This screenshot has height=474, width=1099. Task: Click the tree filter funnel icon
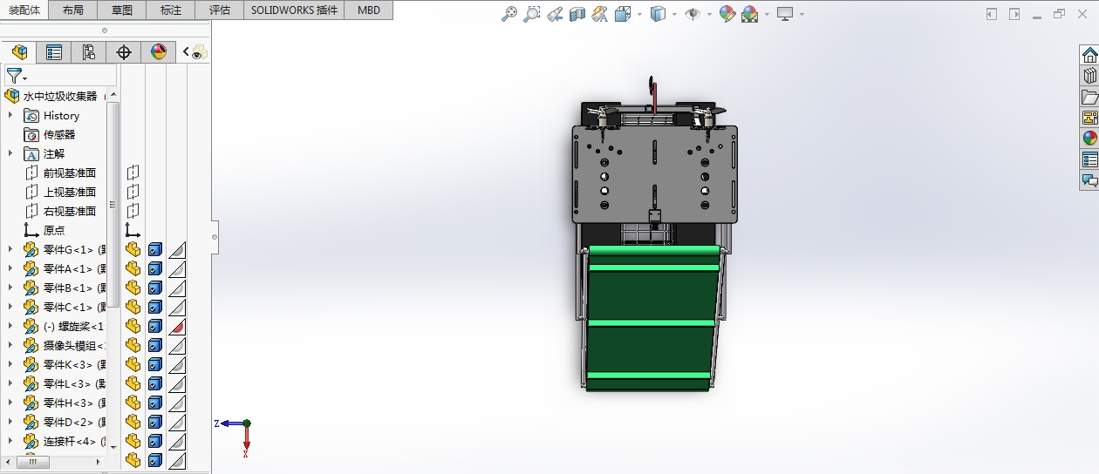point(15,76)
